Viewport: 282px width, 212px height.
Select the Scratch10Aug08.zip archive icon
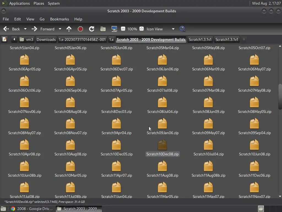tap(70, 145)
